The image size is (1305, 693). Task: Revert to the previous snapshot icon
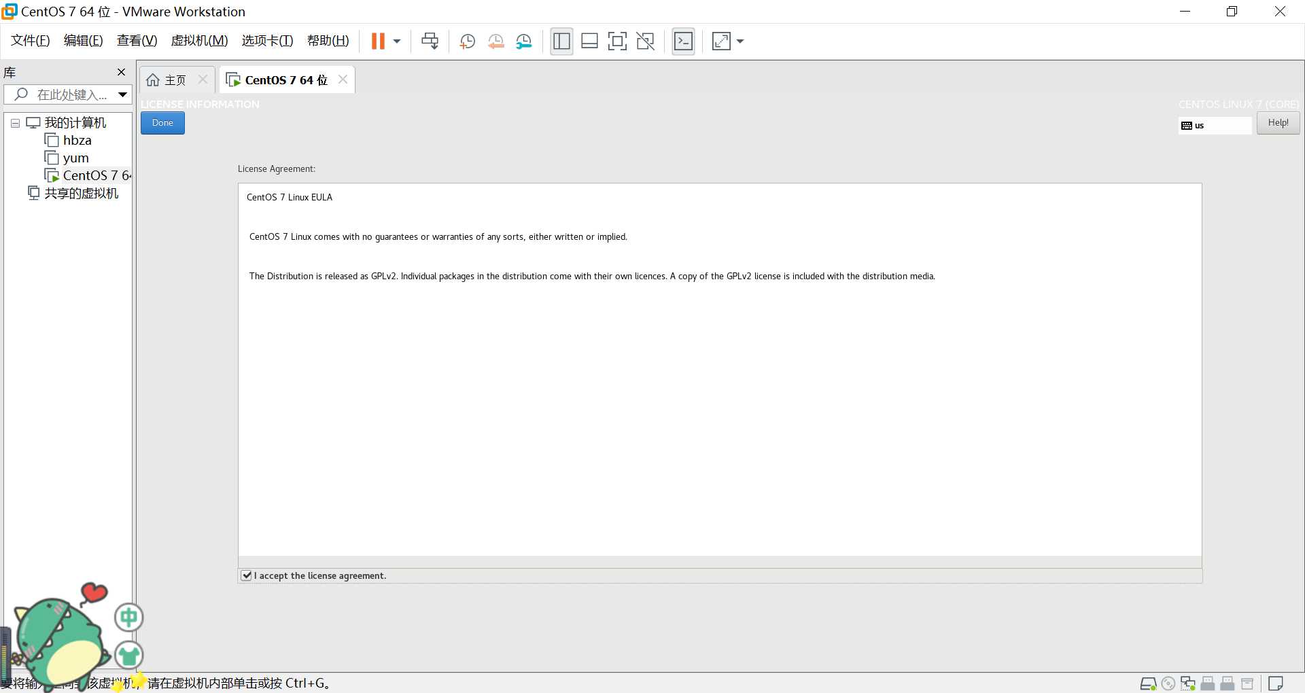click(x=495, y=41)
